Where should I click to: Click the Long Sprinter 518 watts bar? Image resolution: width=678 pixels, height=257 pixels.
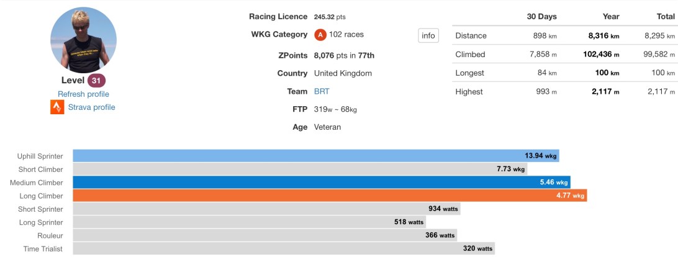point(249,222)
